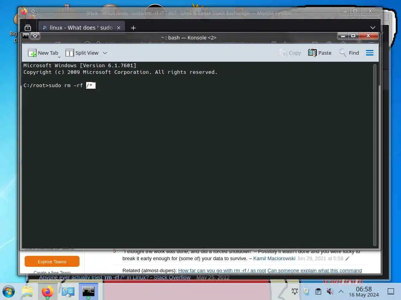Open Kamil Maciorowski's profile link
The width and height of the screenshot is (401, 300).
(x=274, y=259)
